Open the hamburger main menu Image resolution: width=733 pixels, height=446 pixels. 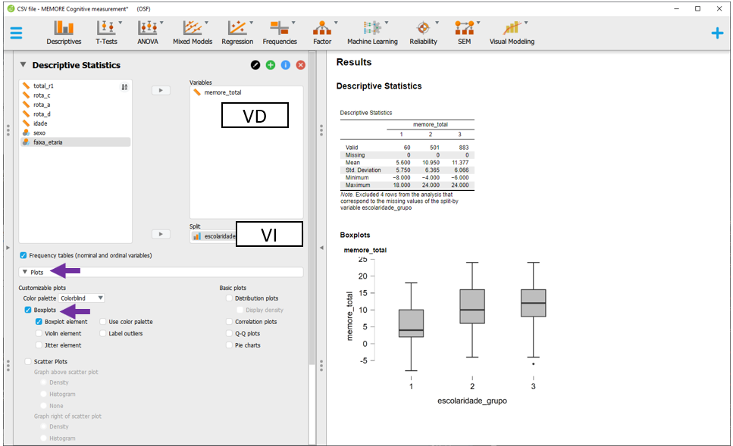(16, 33)
